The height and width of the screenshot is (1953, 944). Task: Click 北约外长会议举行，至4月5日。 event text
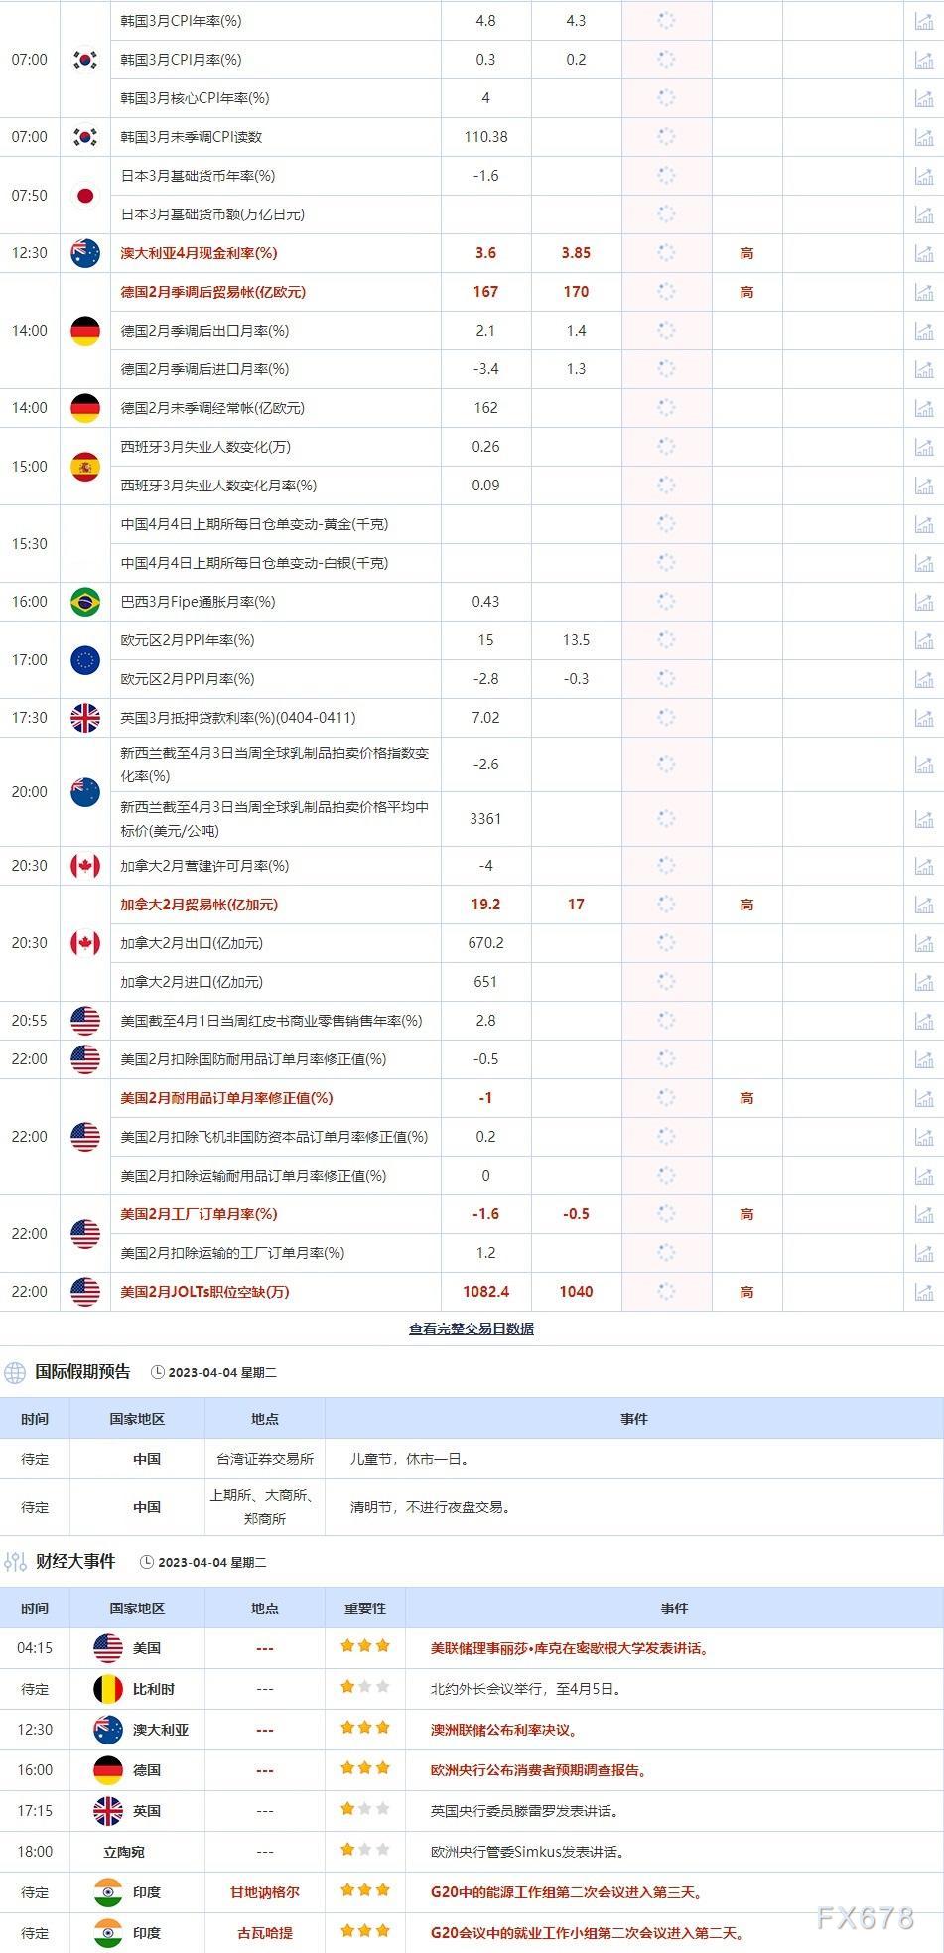pyautogui.click(x=526, y=1689)
